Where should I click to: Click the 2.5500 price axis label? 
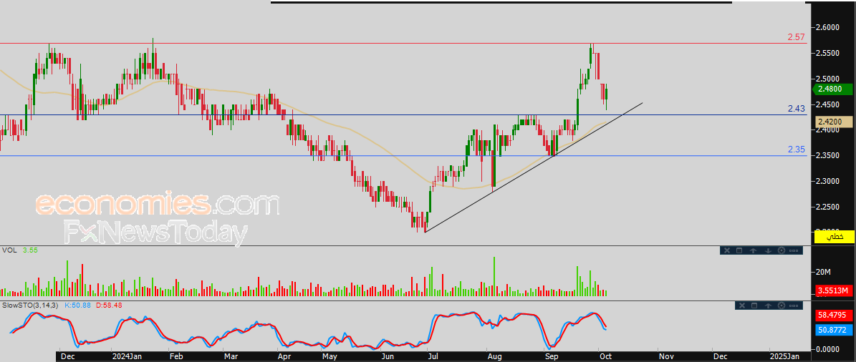pos(827,53)
